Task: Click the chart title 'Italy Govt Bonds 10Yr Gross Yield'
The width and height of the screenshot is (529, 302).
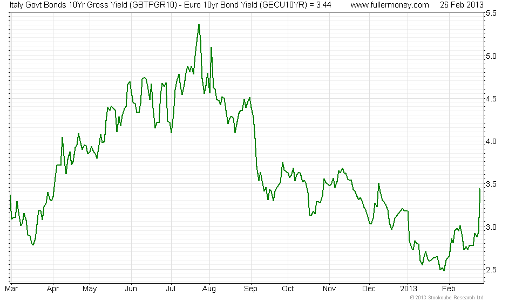Action: pyautogui.click(x=68, y=5)
